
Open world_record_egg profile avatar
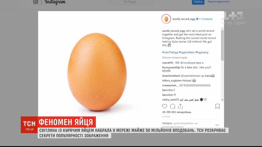(166, 19)
